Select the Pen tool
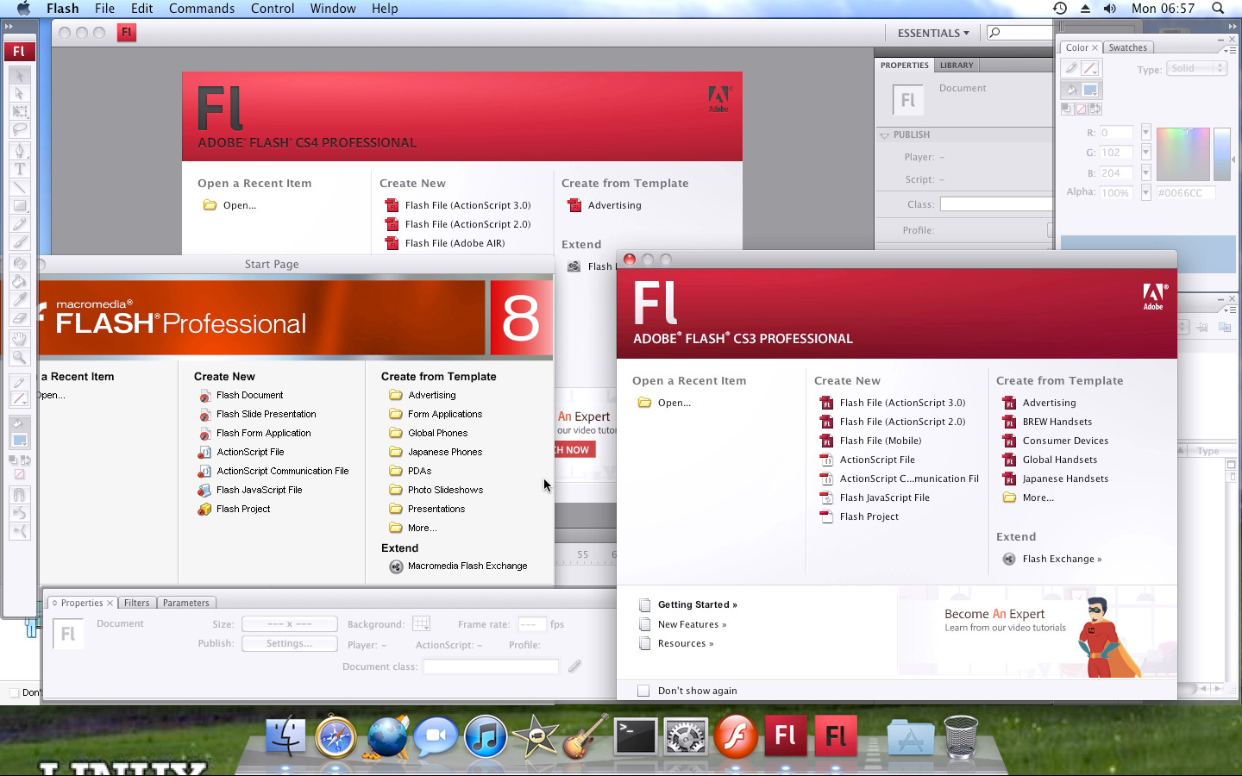The image size is (1242, 776). 19,151
